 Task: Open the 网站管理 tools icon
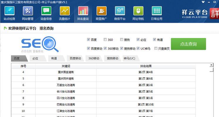pos(28,11)
